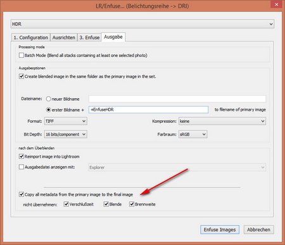285x245 pixels.
Task: Uncheck the Brennweite checkbox
Action: click(132, 204)
